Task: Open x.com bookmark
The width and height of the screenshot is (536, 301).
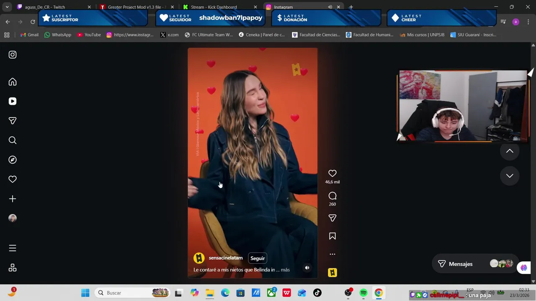Action: coord(169,35)
